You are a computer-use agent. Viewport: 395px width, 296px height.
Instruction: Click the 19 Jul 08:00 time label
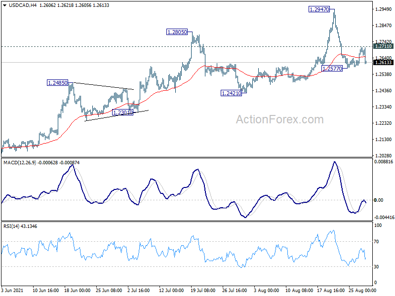click(x=203, y=290)
